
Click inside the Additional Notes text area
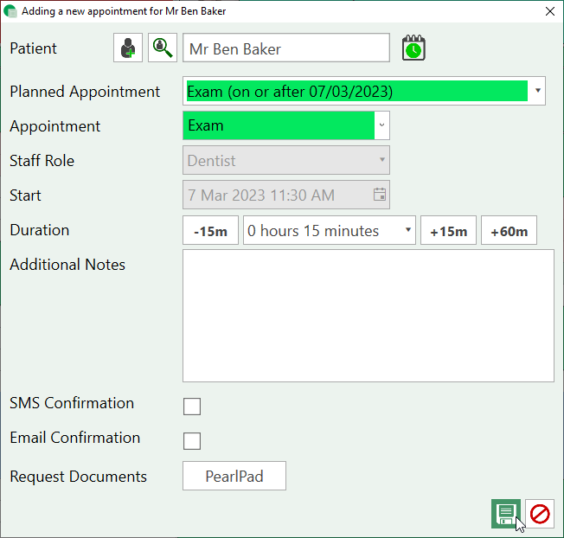[x=368, y=316]
